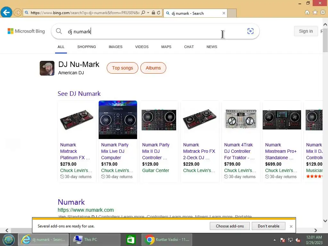Switch to the IMAGES tab
This screenshot has width=328, height=246.
115,47
